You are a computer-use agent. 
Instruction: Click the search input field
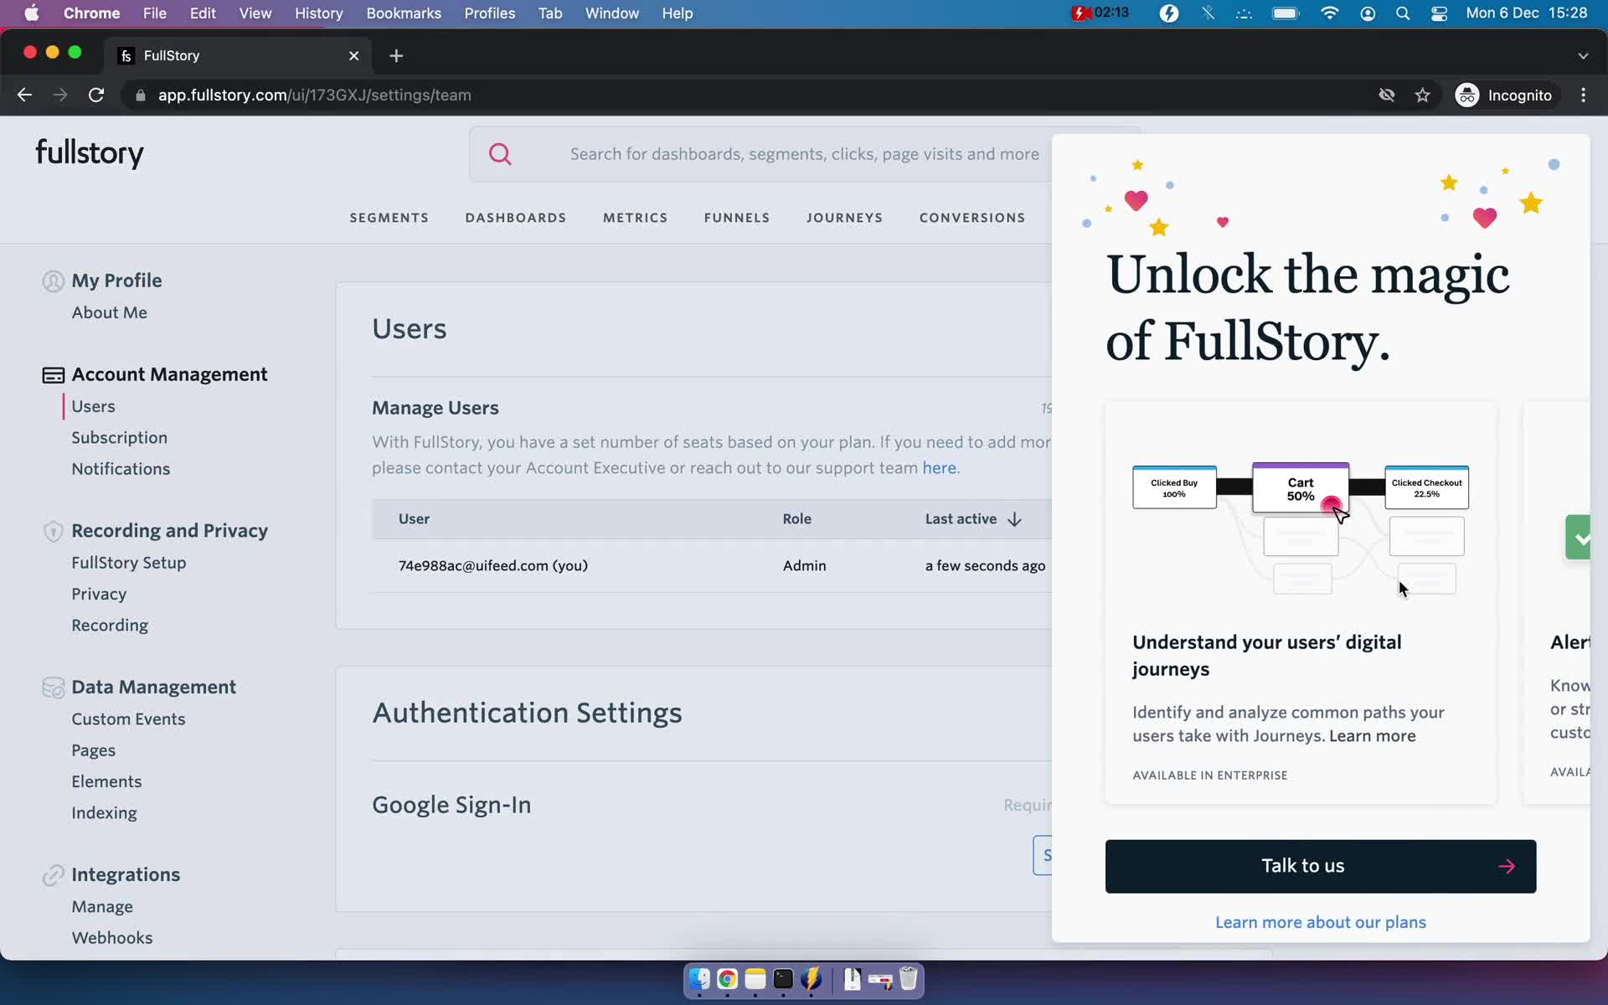pyautogui.click(x=804, y=154)
